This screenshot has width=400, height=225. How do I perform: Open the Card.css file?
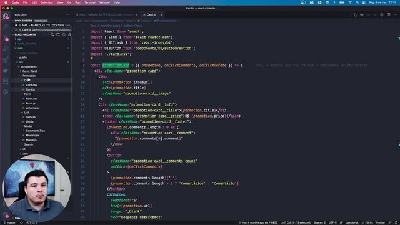point(31,85)
